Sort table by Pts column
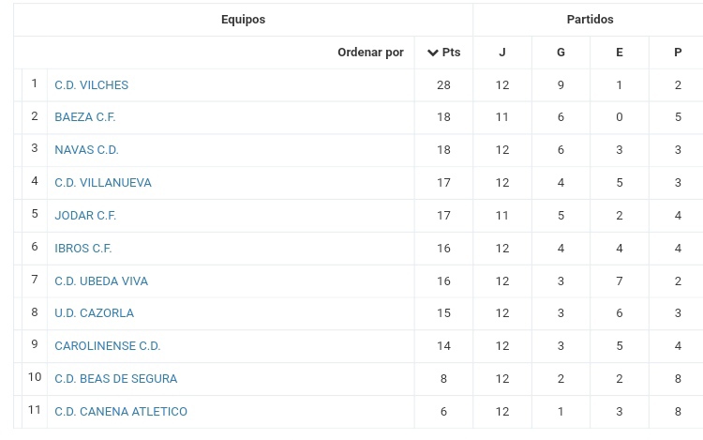 [444, 53]
